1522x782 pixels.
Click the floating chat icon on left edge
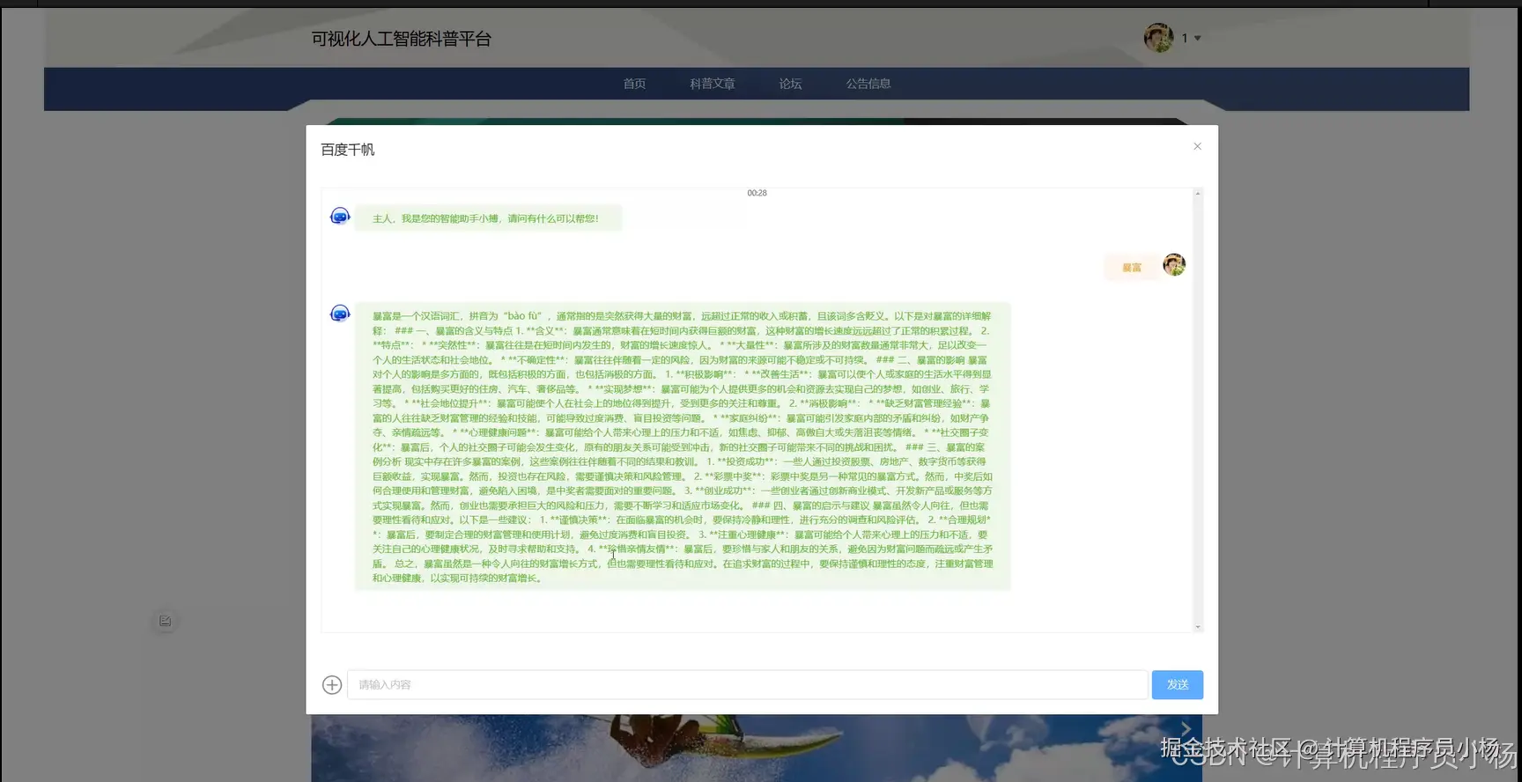(165, 621)
